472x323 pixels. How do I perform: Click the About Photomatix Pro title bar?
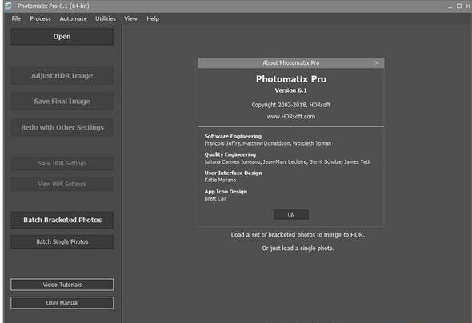coord(290,63)
